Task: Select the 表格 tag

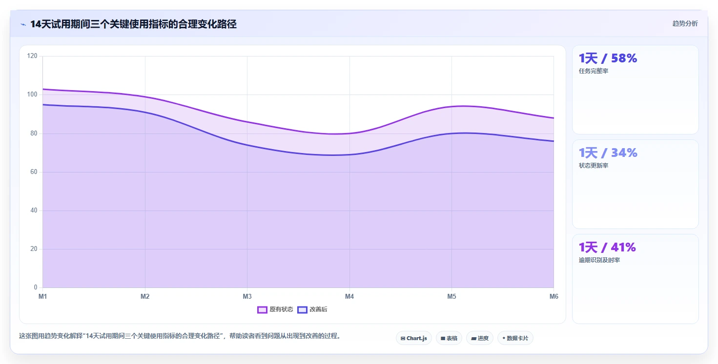Action: point(449,338)
